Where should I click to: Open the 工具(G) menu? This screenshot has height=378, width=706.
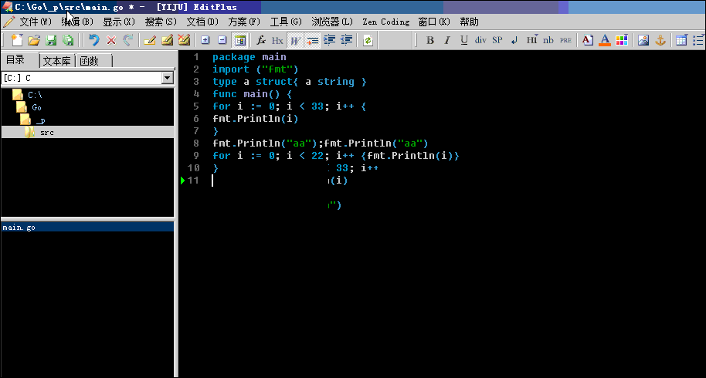pos(286,22)
